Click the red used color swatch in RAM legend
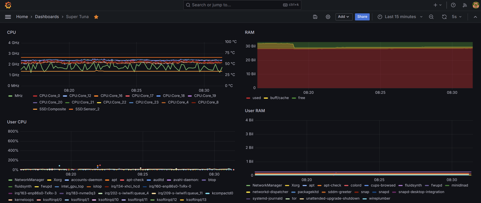The width and height of the screenshot is (481, 203). tap(248, 98)
